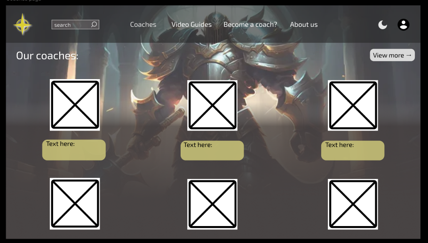428x243 pixels.
Task: Open the Coaches nav item
Action: [143, 24]
